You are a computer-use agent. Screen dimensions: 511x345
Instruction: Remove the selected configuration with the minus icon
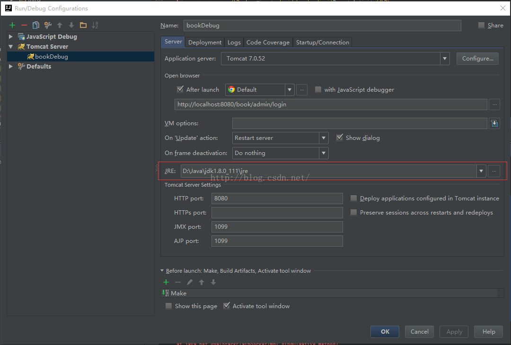pos(24,25)
